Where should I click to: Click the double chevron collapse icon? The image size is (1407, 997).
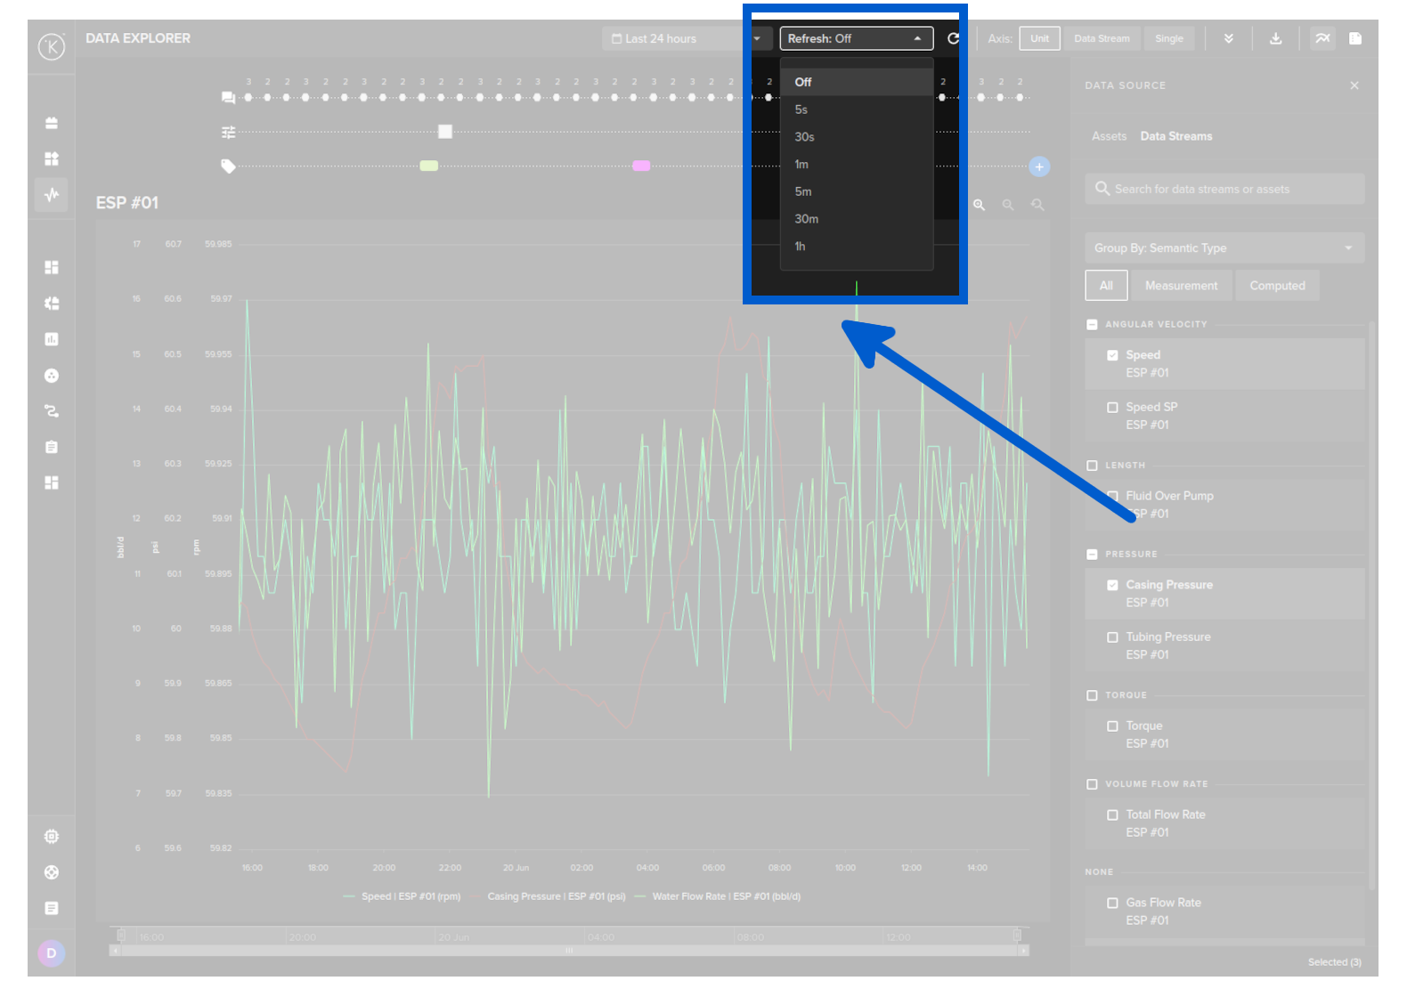(x=1229, y=38)
